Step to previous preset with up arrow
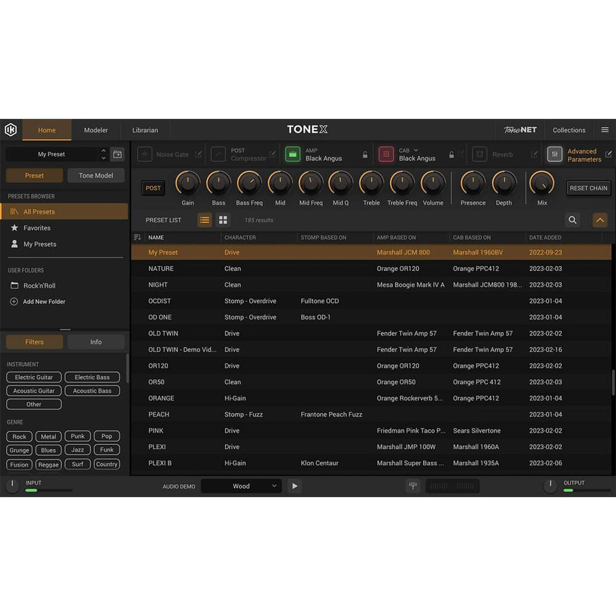 click(x=103, y=151)
